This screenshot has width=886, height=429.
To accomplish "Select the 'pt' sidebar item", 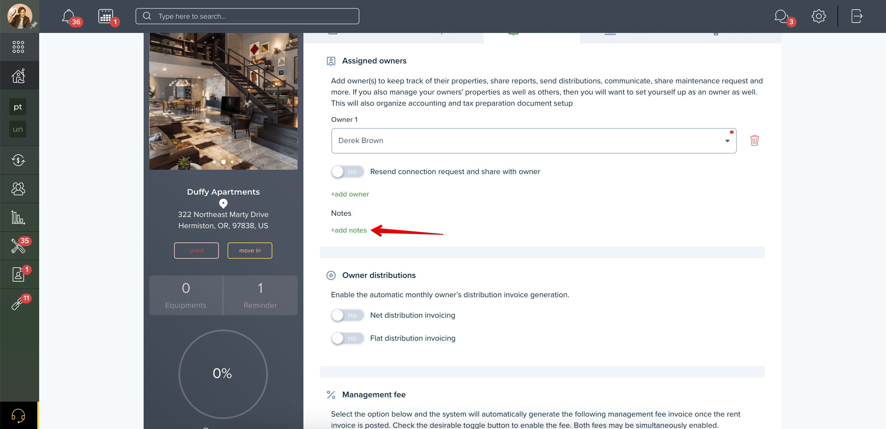I will pyautogui.click(x=17, y=107).
